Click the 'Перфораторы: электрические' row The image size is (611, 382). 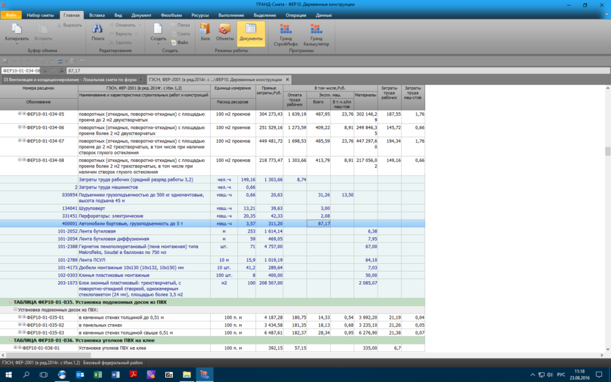(x=213, y=216)
